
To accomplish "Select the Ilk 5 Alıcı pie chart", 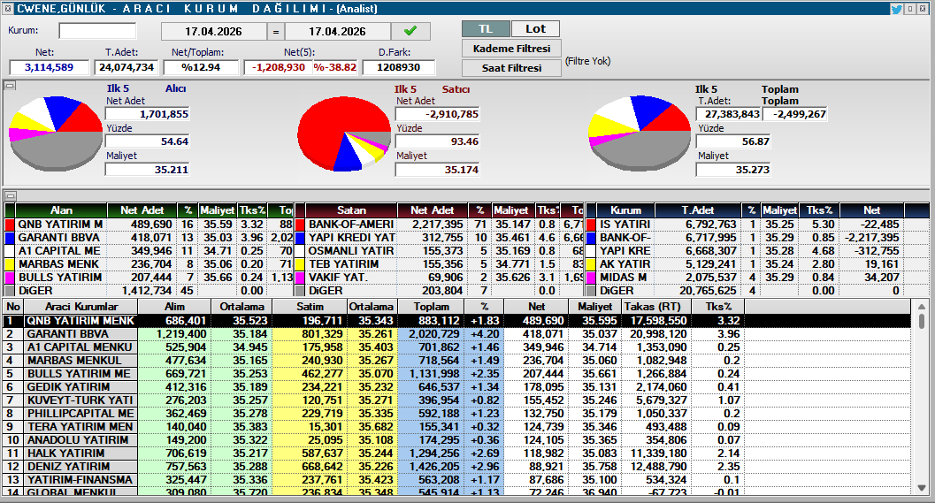I will 56,133.
